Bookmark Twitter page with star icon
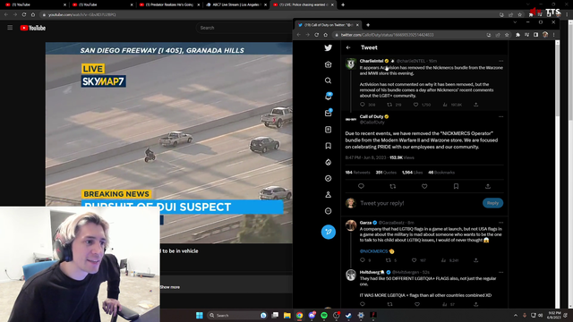573x322 pixels. (507, 35)
